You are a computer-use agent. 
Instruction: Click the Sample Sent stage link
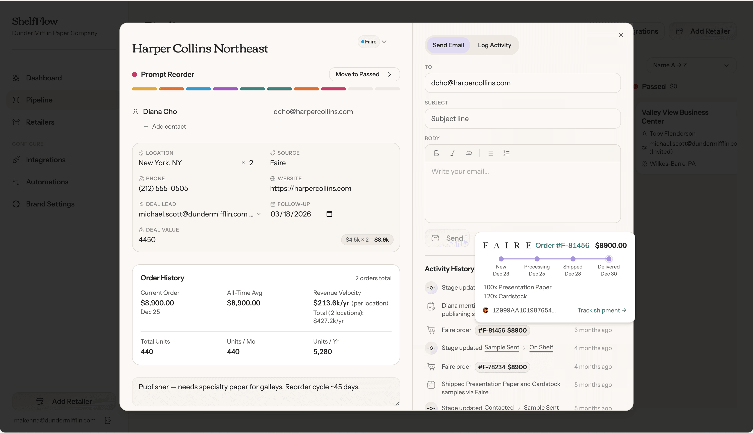point(501,347)
